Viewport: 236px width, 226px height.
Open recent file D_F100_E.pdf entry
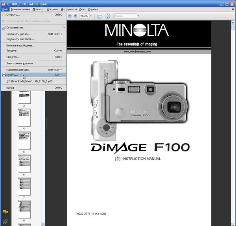click(34, 81)
